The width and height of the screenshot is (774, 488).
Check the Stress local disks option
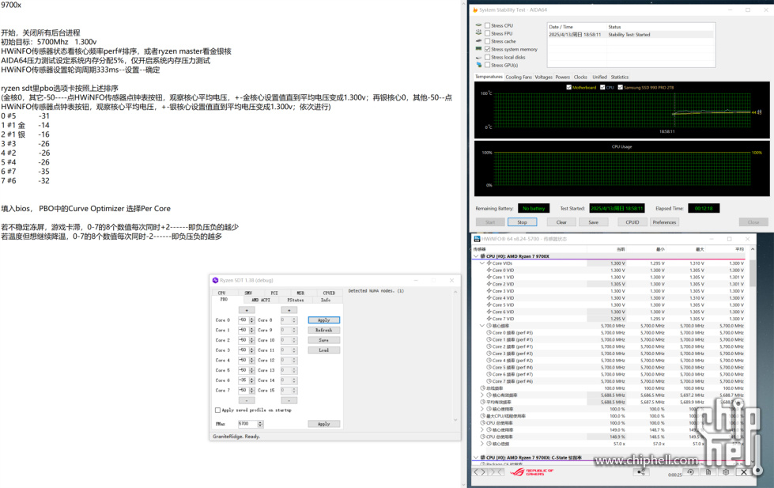[487, 57]
